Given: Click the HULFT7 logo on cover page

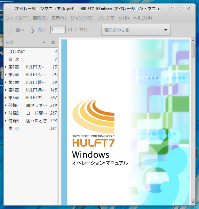Looking at the screenshot, I should 93,143.
